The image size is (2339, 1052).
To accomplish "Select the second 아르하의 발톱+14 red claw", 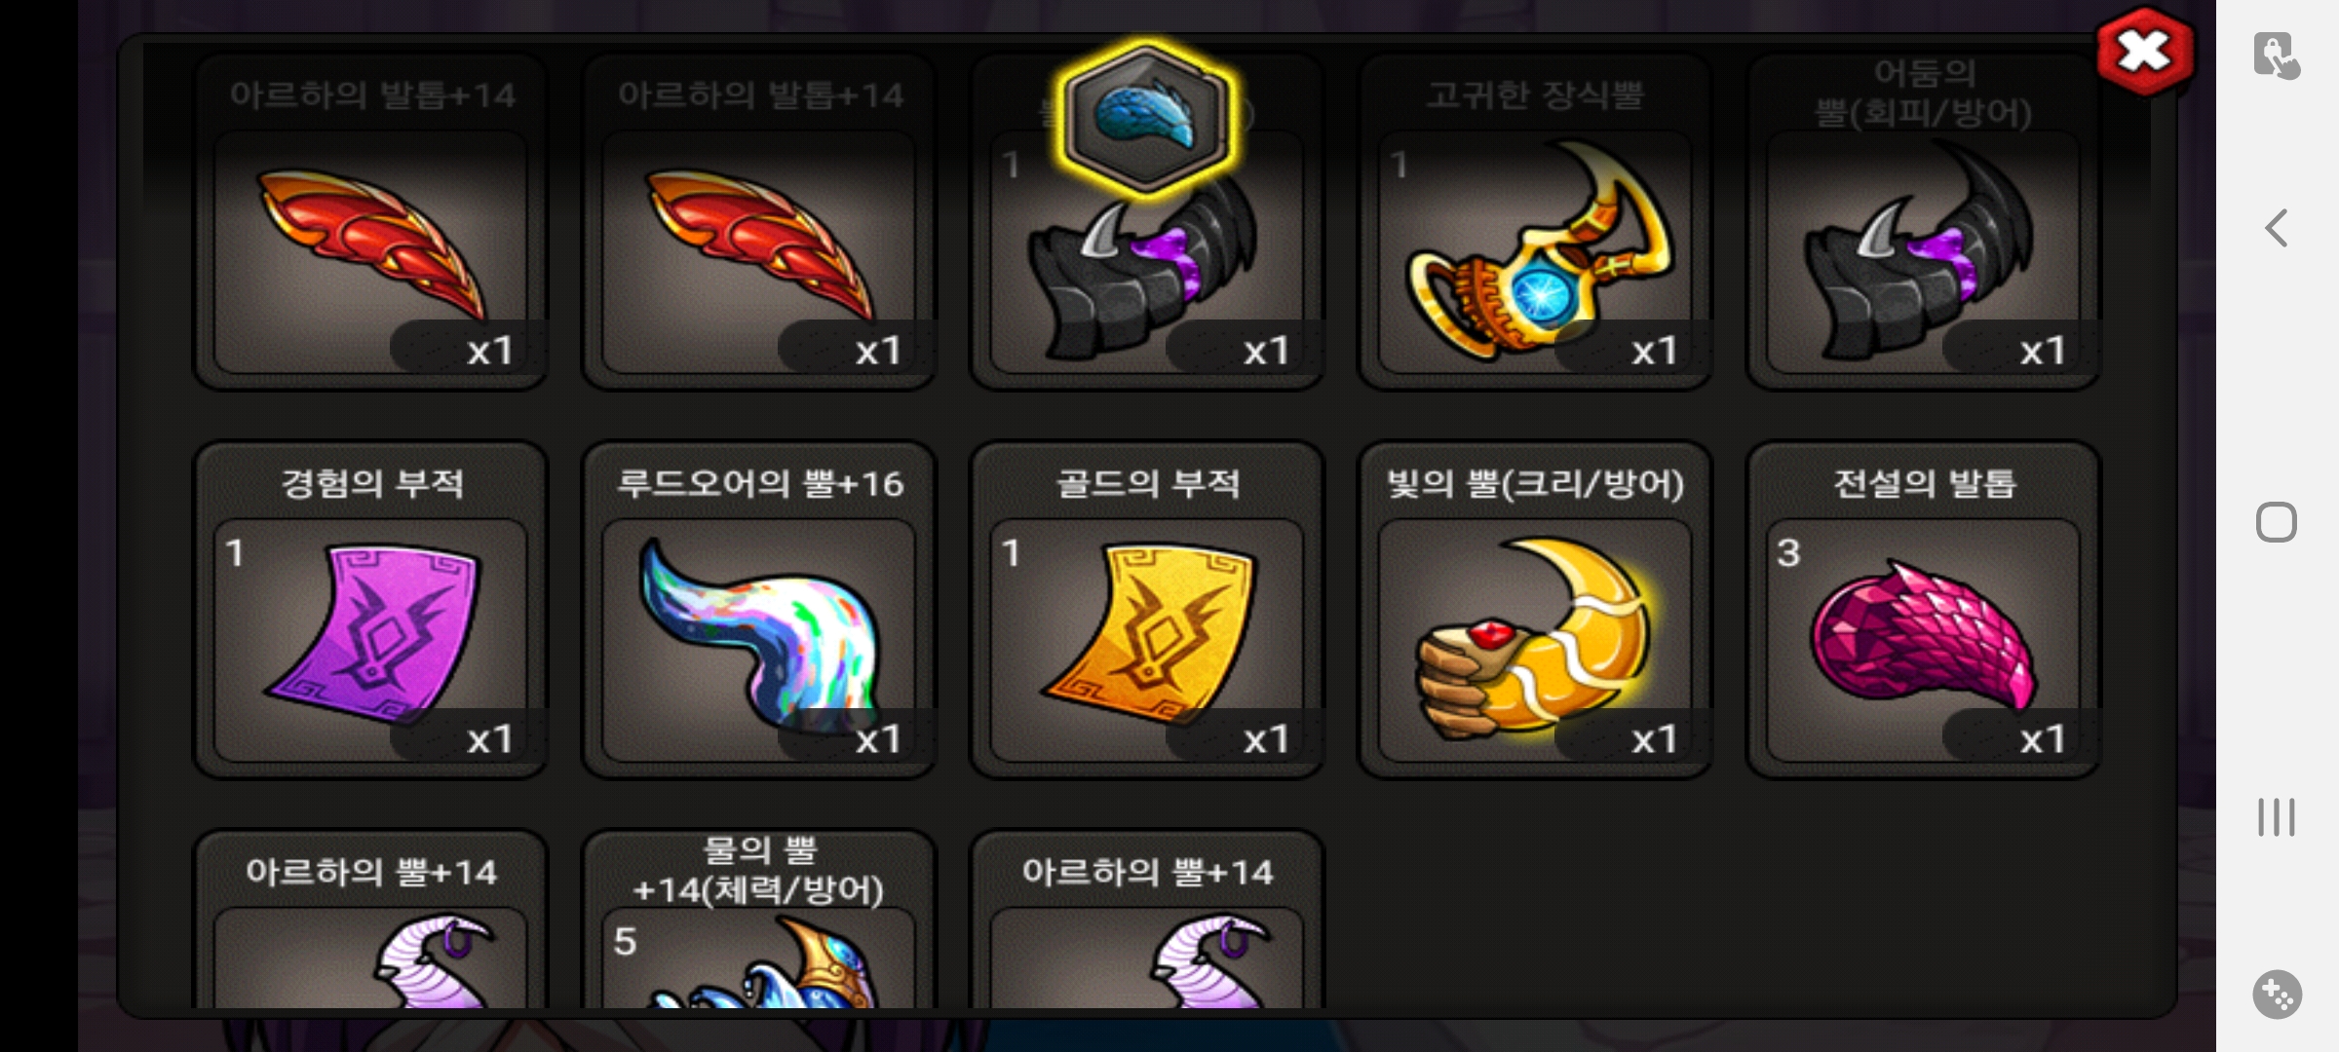I will pyautogui.click(x=759, y=222).
